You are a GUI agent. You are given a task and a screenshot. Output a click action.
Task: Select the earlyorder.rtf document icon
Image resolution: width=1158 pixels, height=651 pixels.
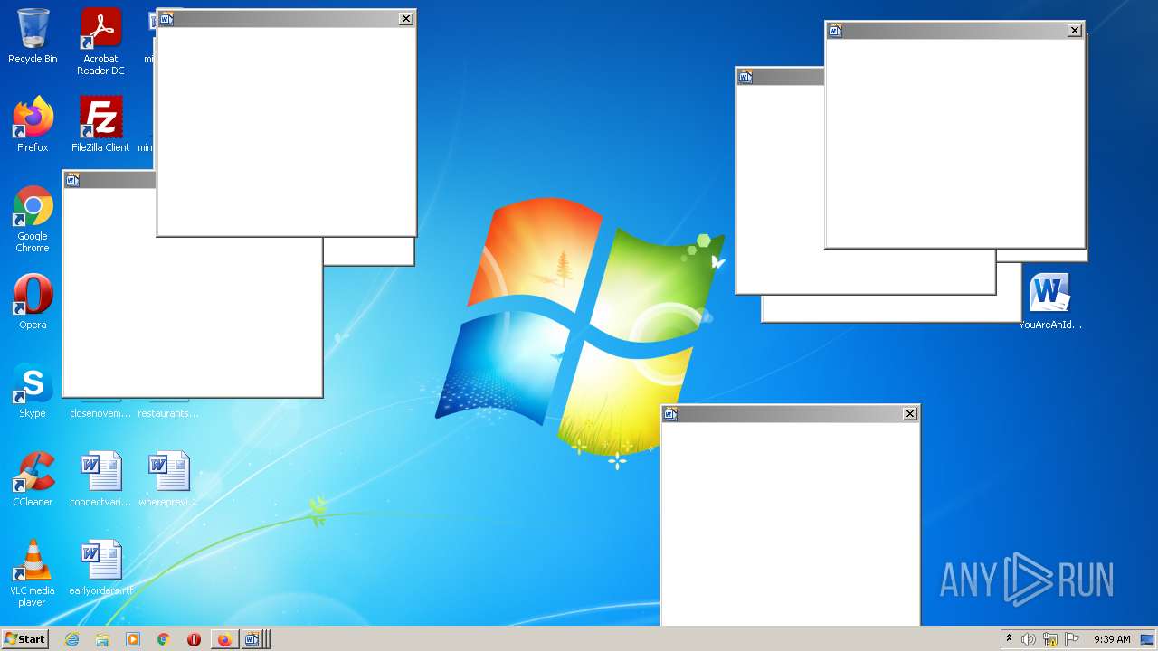pyautogui.click(x=100, y=568)
